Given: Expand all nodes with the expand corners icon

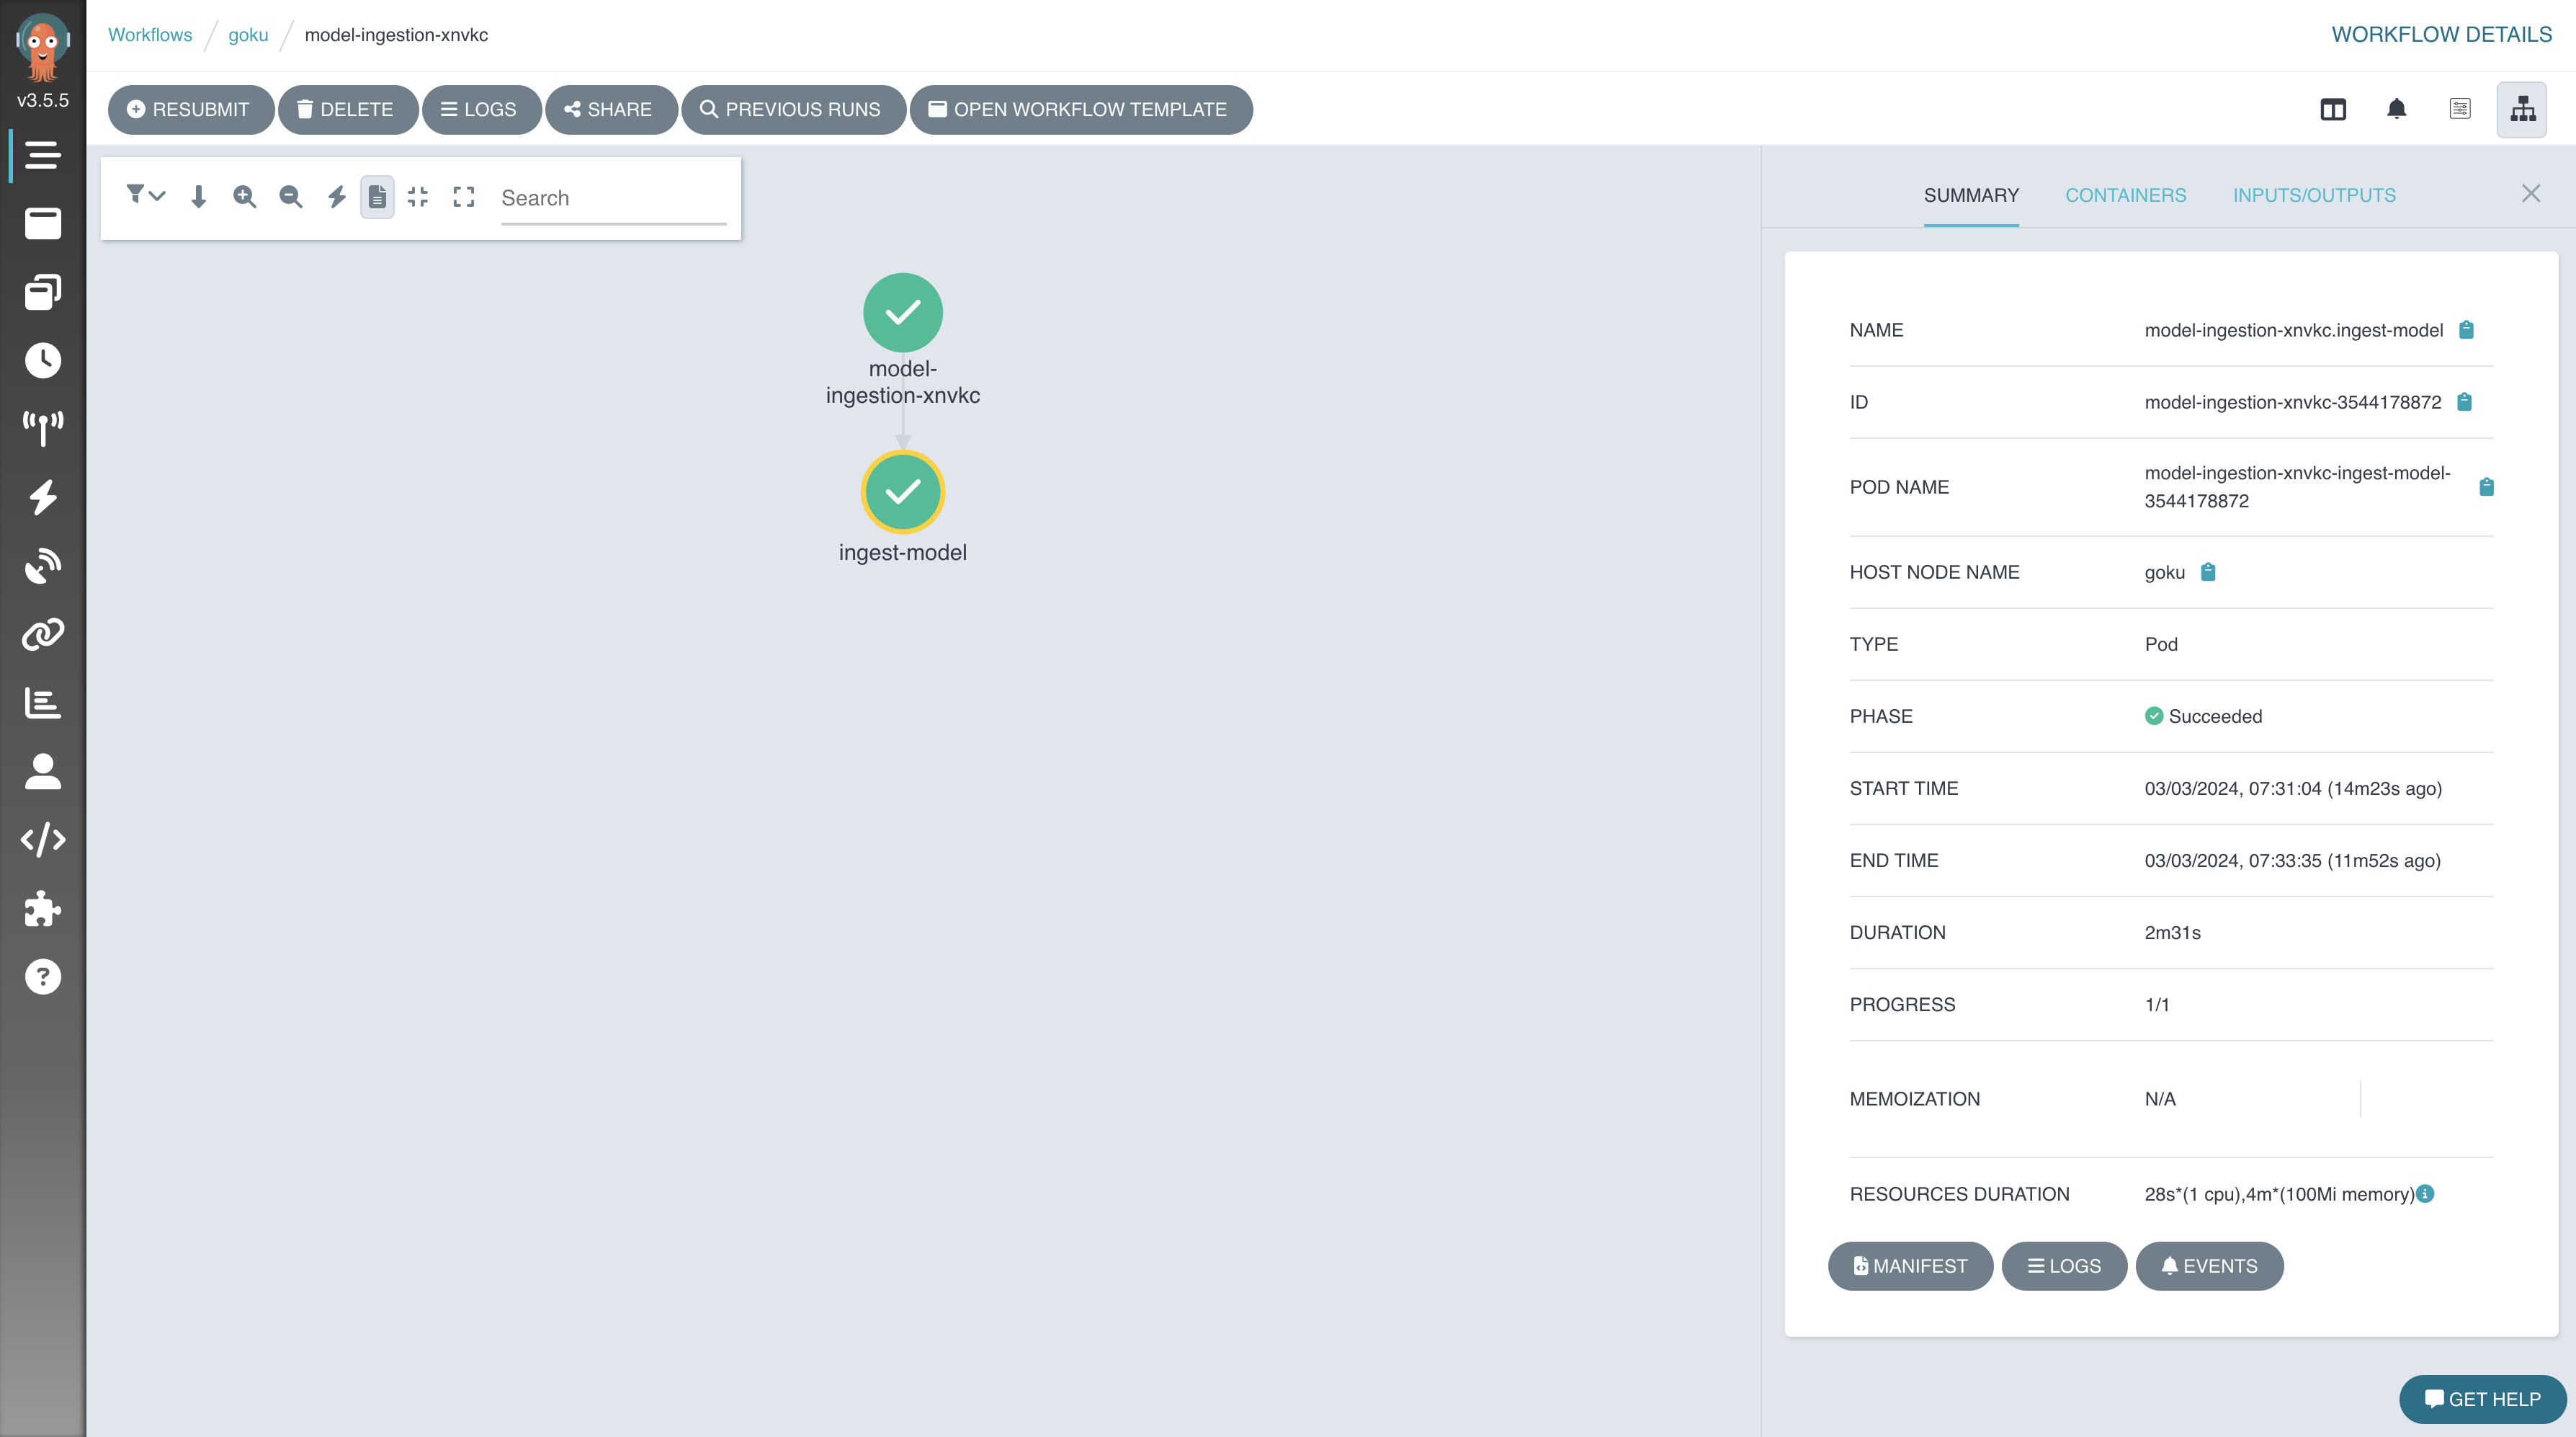Looking at the screenshot, I should coord(464,197).
